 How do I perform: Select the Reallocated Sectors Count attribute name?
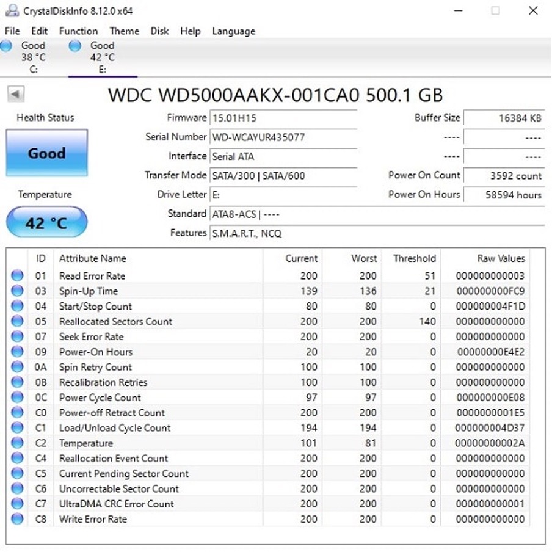115,321
